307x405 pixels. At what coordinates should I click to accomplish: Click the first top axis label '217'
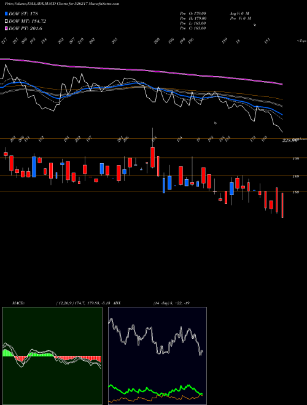(x=4, y=41)
